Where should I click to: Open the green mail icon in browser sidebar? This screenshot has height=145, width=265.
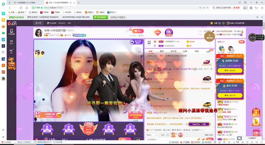3,33
